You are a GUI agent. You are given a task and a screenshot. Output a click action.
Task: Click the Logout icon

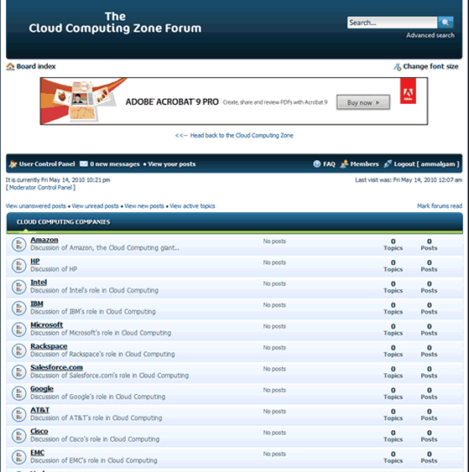388,163
